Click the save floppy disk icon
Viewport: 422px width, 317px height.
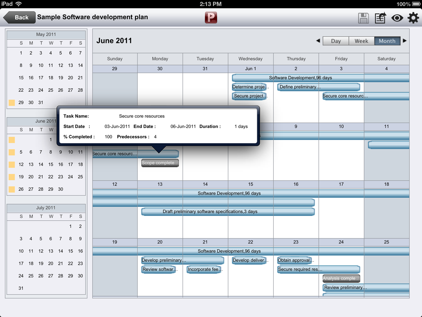click(x=363, y=18)
